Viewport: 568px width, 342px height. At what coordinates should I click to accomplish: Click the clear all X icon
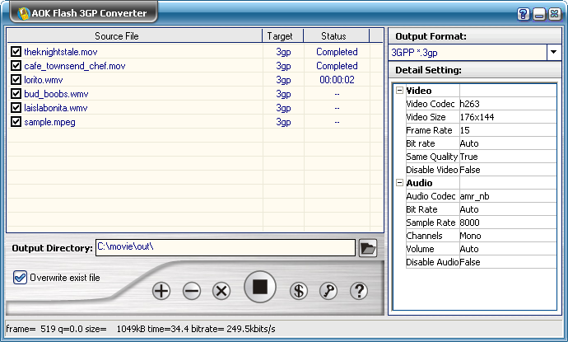coord(221,291)
